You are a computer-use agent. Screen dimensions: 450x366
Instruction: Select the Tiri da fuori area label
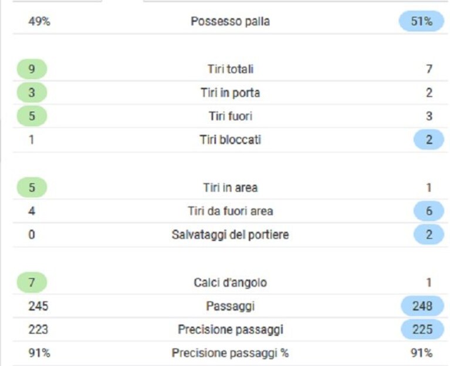[x=231, y=211]
